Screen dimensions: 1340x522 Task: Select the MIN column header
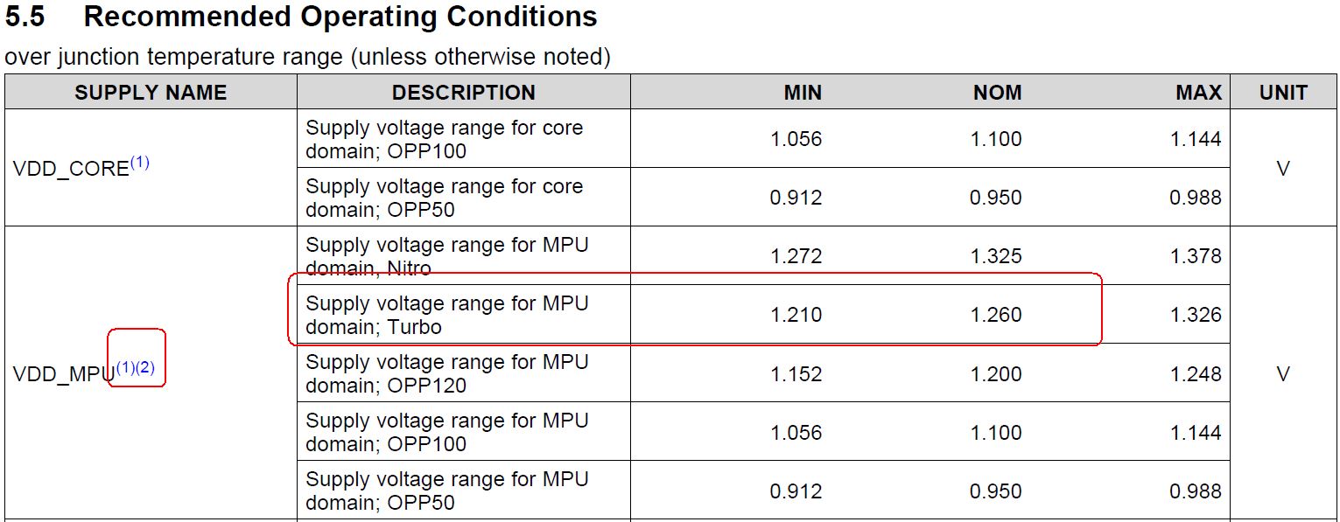(x=803, y=93)
